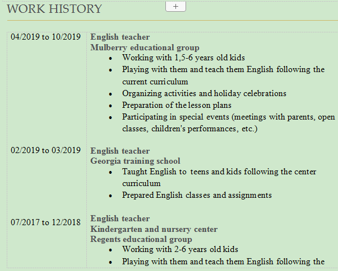Screen dimensions: 338x271
Task: Select the 02/2019 to 03/2019 date cell
Action: pyautogui.click(x=45, y=151)
